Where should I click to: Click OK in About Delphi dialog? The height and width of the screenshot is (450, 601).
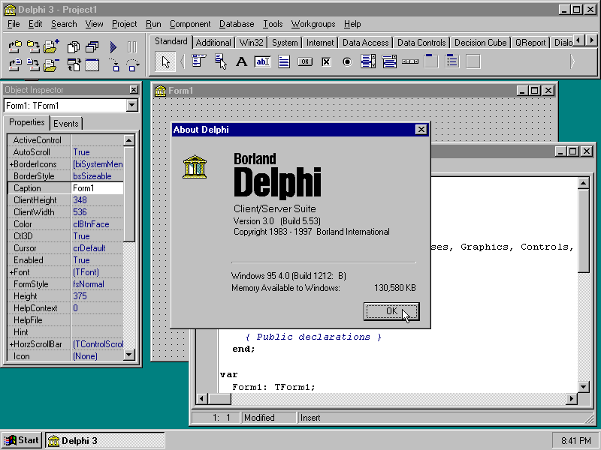coord(391,311)
